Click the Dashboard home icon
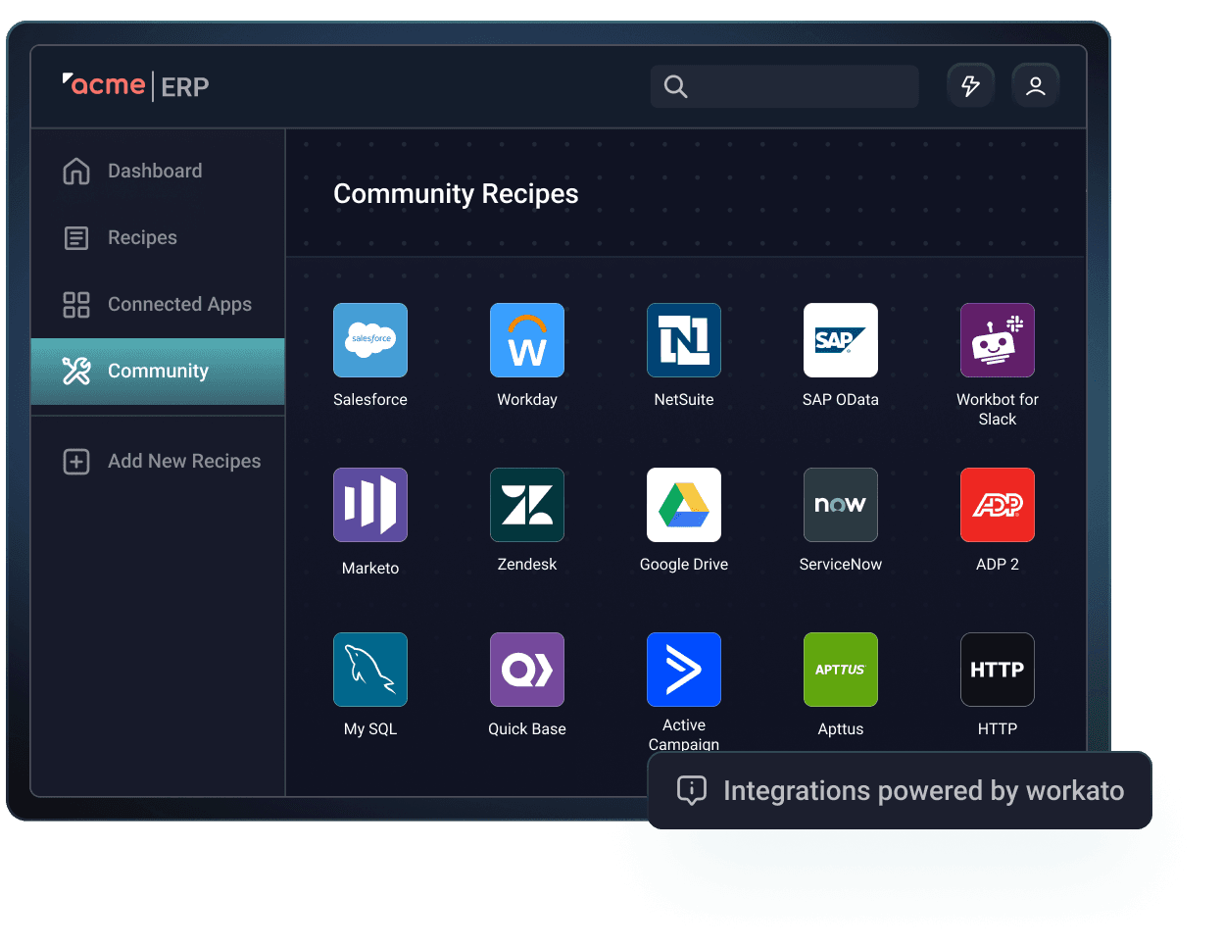Image resolution: width=1223 pixels, height=947 pixels. coord(76,171)
